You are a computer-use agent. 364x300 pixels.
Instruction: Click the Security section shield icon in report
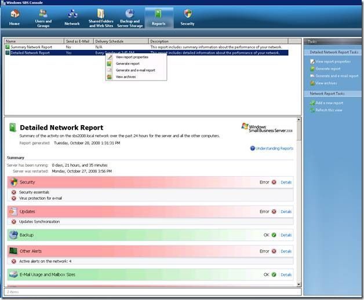pos(14,182)
